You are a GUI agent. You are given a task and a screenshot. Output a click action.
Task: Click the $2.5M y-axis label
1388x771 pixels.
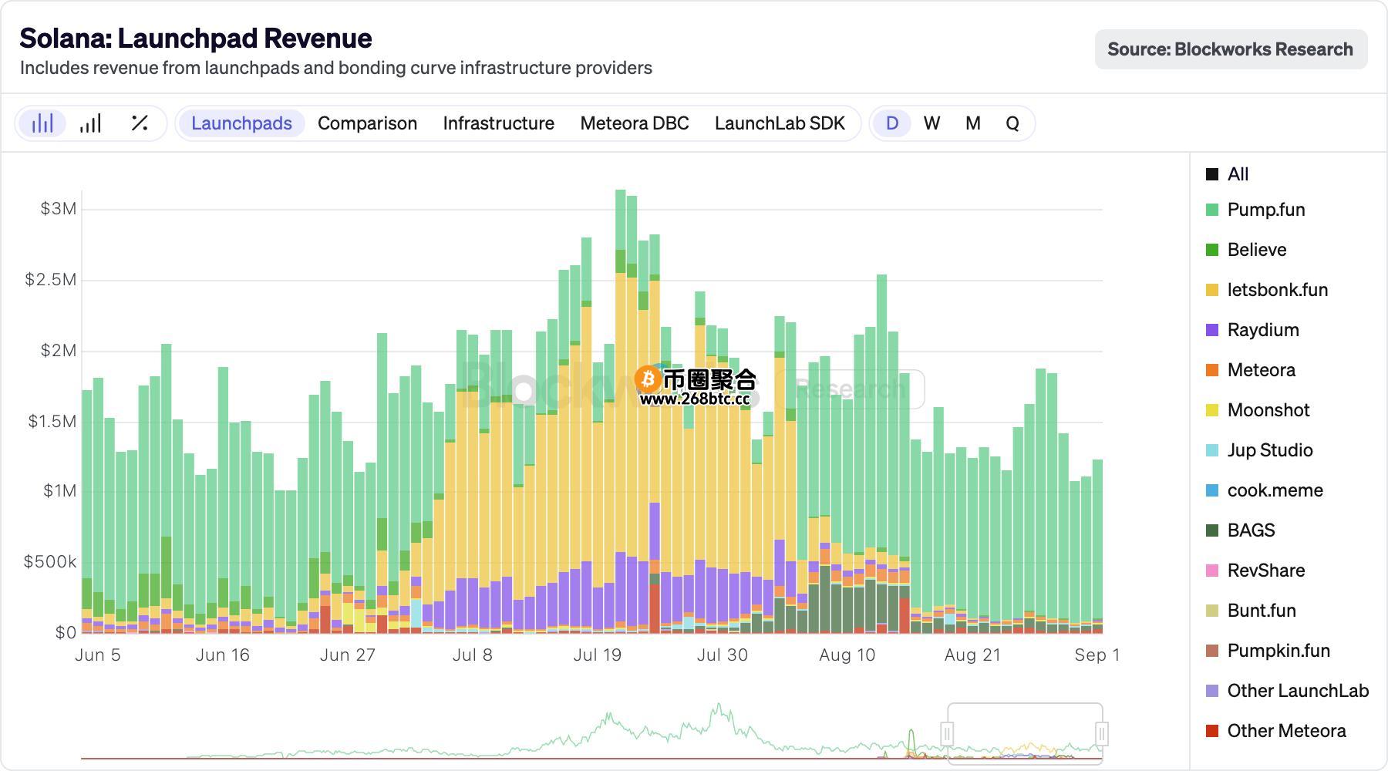51,279
